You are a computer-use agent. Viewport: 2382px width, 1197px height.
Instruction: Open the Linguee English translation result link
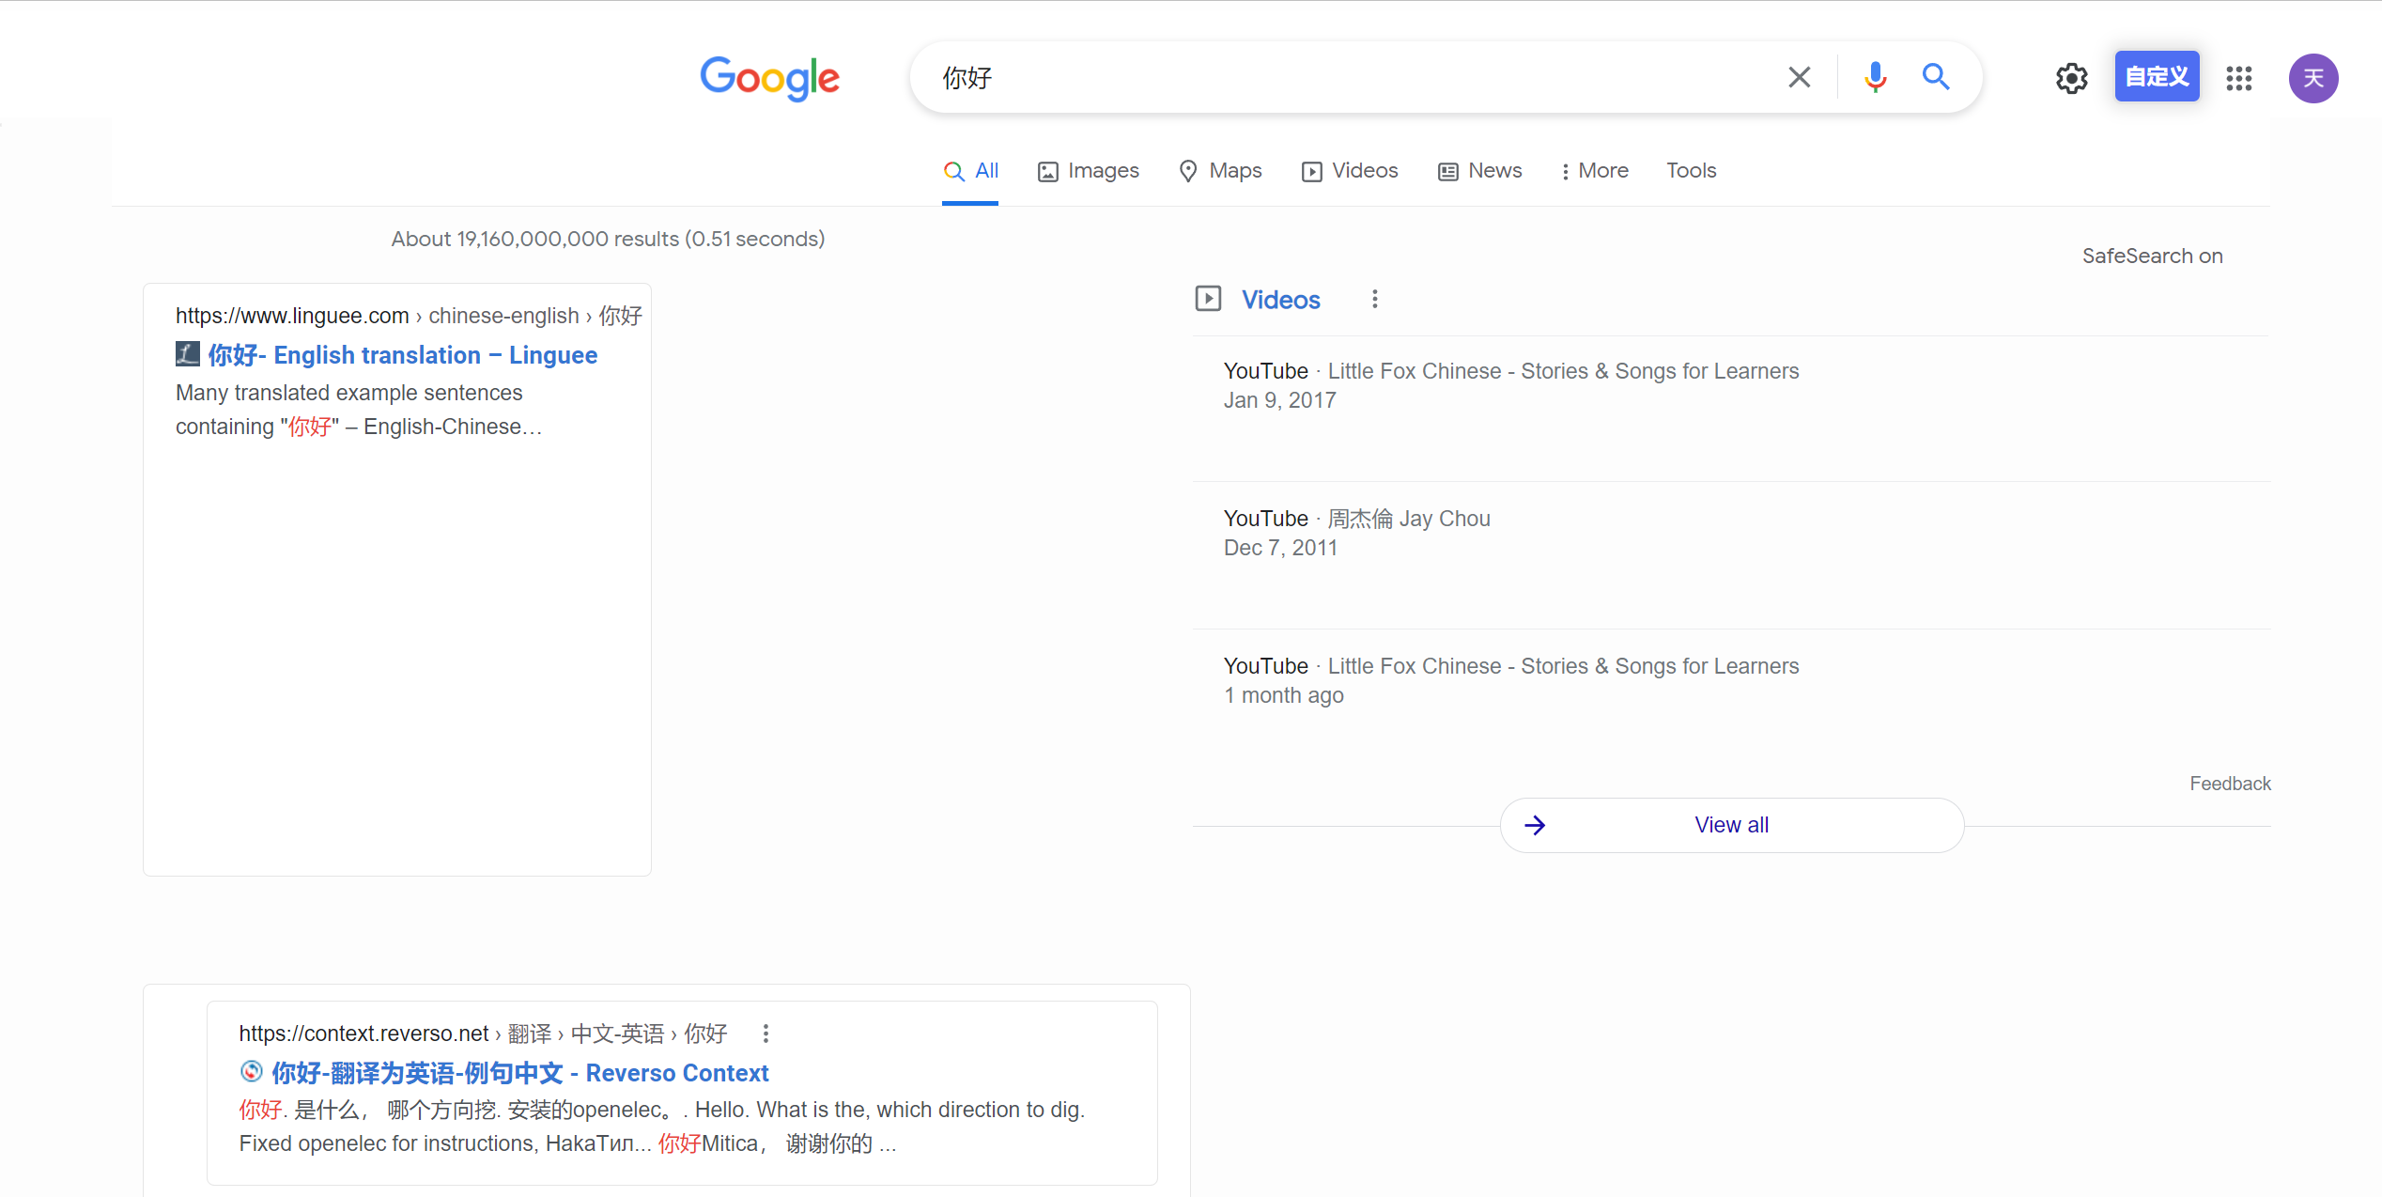[x=402, y=355]
